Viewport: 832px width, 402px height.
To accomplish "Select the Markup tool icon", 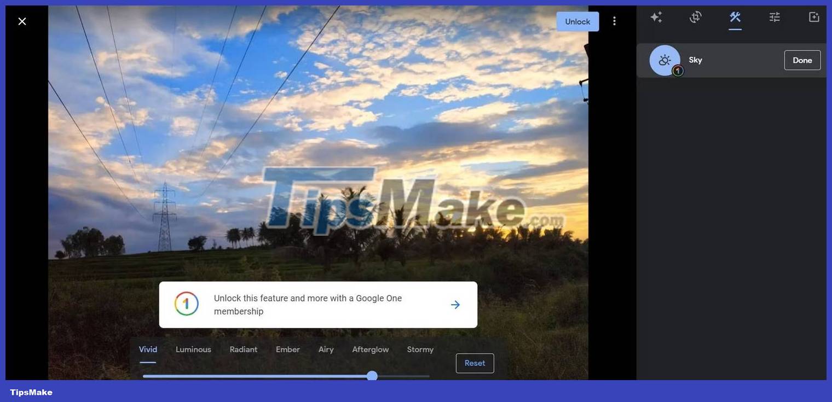I will point(813,17).
